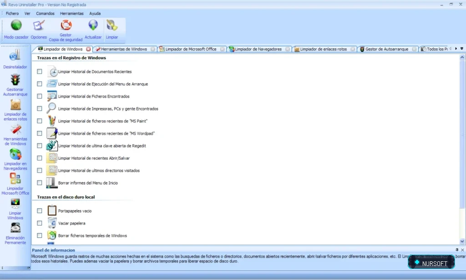Open the Desinstalador sidebar tool
The width and height of the screenshot is (466, 280).
15,59
